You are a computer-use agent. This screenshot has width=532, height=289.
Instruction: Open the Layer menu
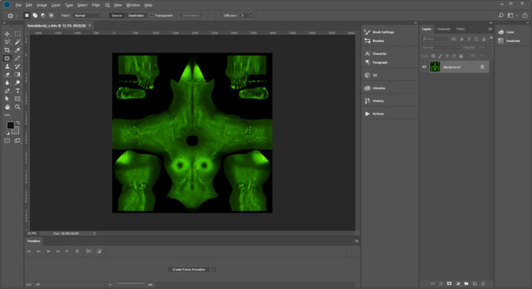[x=56, y=5]
